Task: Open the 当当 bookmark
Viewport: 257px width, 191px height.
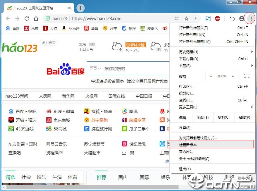Action: 91,28
